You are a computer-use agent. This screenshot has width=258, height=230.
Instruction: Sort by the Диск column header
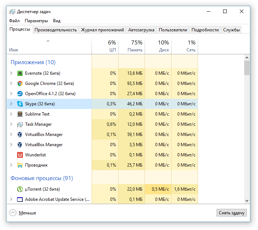coord(158,47)
